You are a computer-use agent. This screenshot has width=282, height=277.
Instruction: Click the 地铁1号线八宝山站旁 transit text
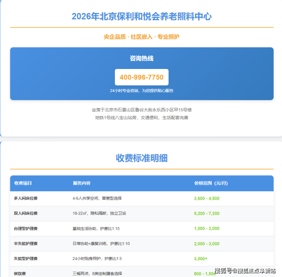141,118
